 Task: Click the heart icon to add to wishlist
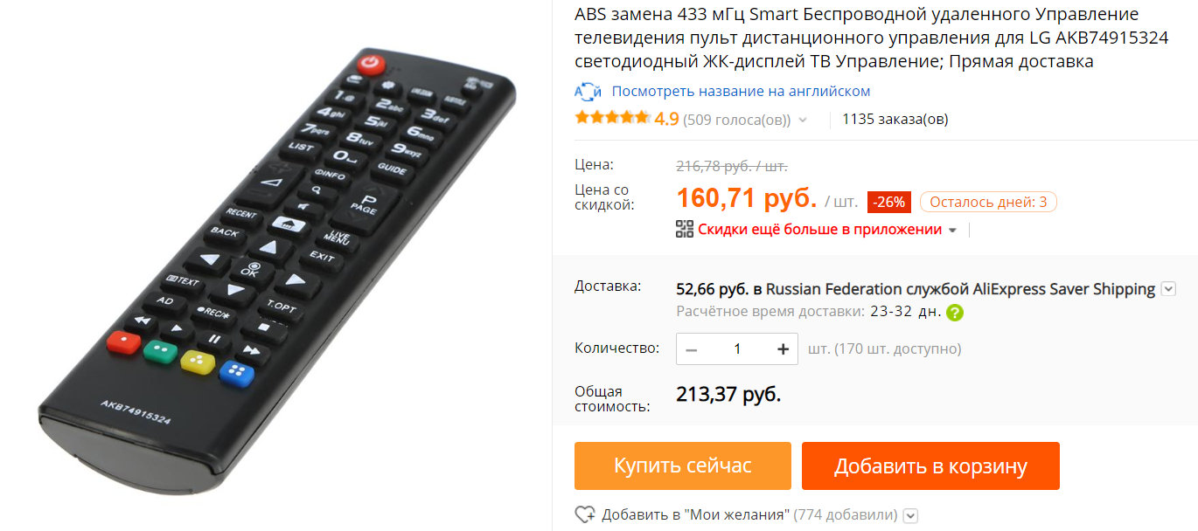(584, 514)
